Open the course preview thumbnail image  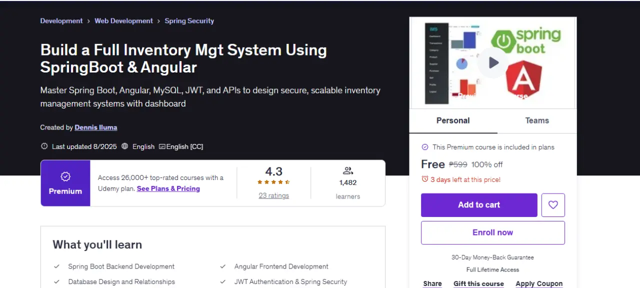pyautogui.click(x=493, y=63)
